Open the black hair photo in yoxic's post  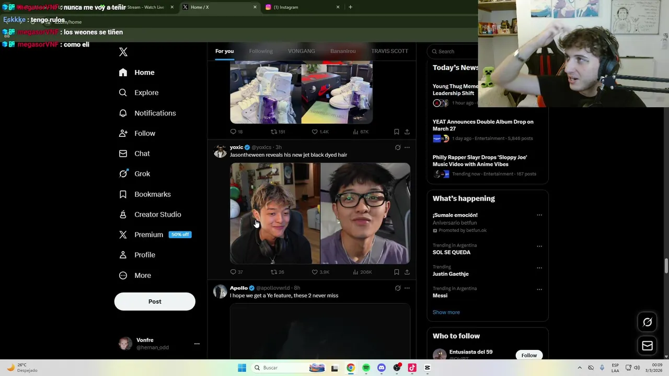pos(365,213)
